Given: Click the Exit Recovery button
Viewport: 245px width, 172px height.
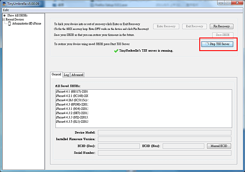Looking at the screenshot, I should (x=194, y=26).
